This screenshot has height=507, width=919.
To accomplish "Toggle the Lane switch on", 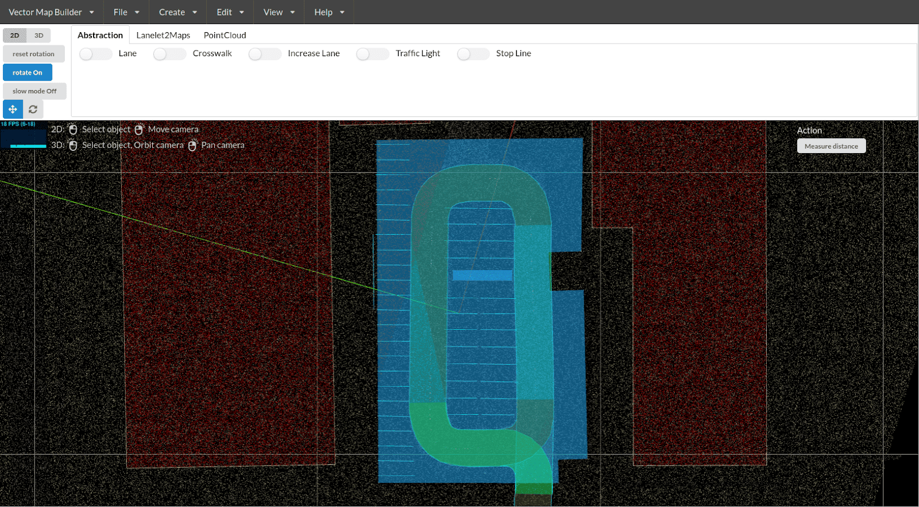I will 95,54.
